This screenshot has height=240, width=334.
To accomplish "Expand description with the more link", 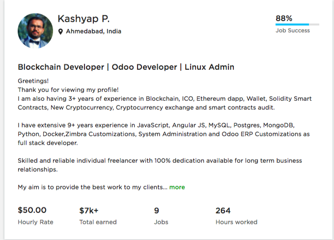I will [177, 187].
